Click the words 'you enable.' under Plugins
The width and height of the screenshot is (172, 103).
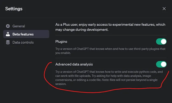pos(63,53)
